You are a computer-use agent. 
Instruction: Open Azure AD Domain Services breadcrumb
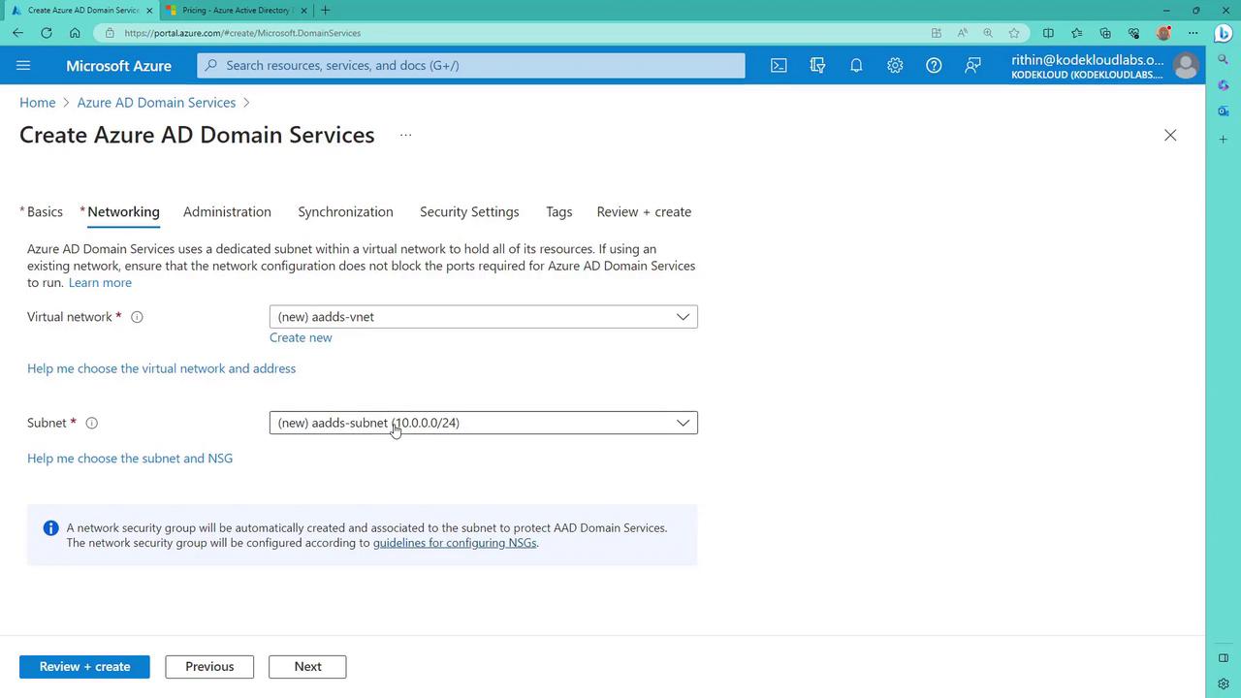pyautogui.click(x=156, y=103)
